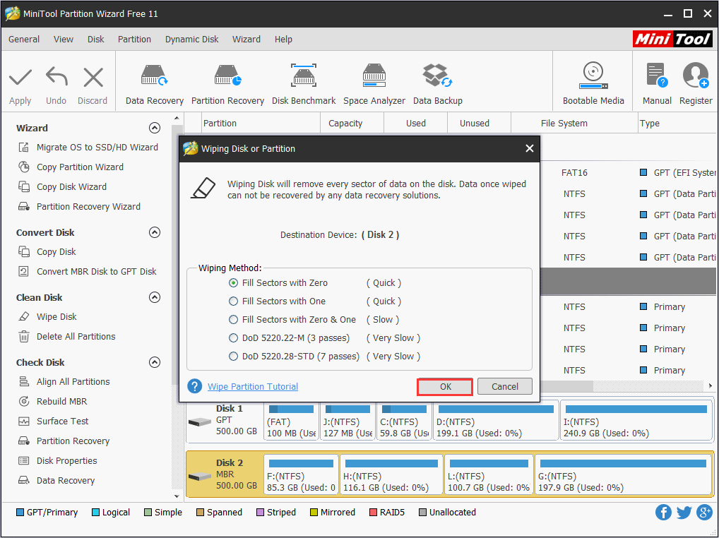Close the Wiping Disk or Partition dialog
The image size is (719, 538).
(529, 148)
